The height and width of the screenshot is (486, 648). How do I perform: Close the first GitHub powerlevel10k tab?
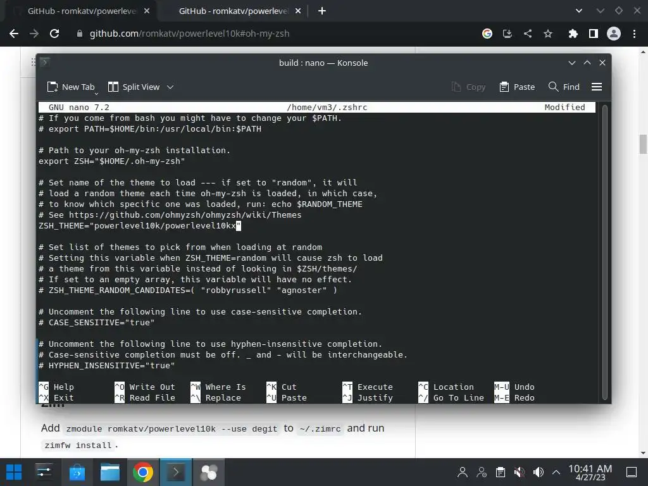click(x=147, y=11)
